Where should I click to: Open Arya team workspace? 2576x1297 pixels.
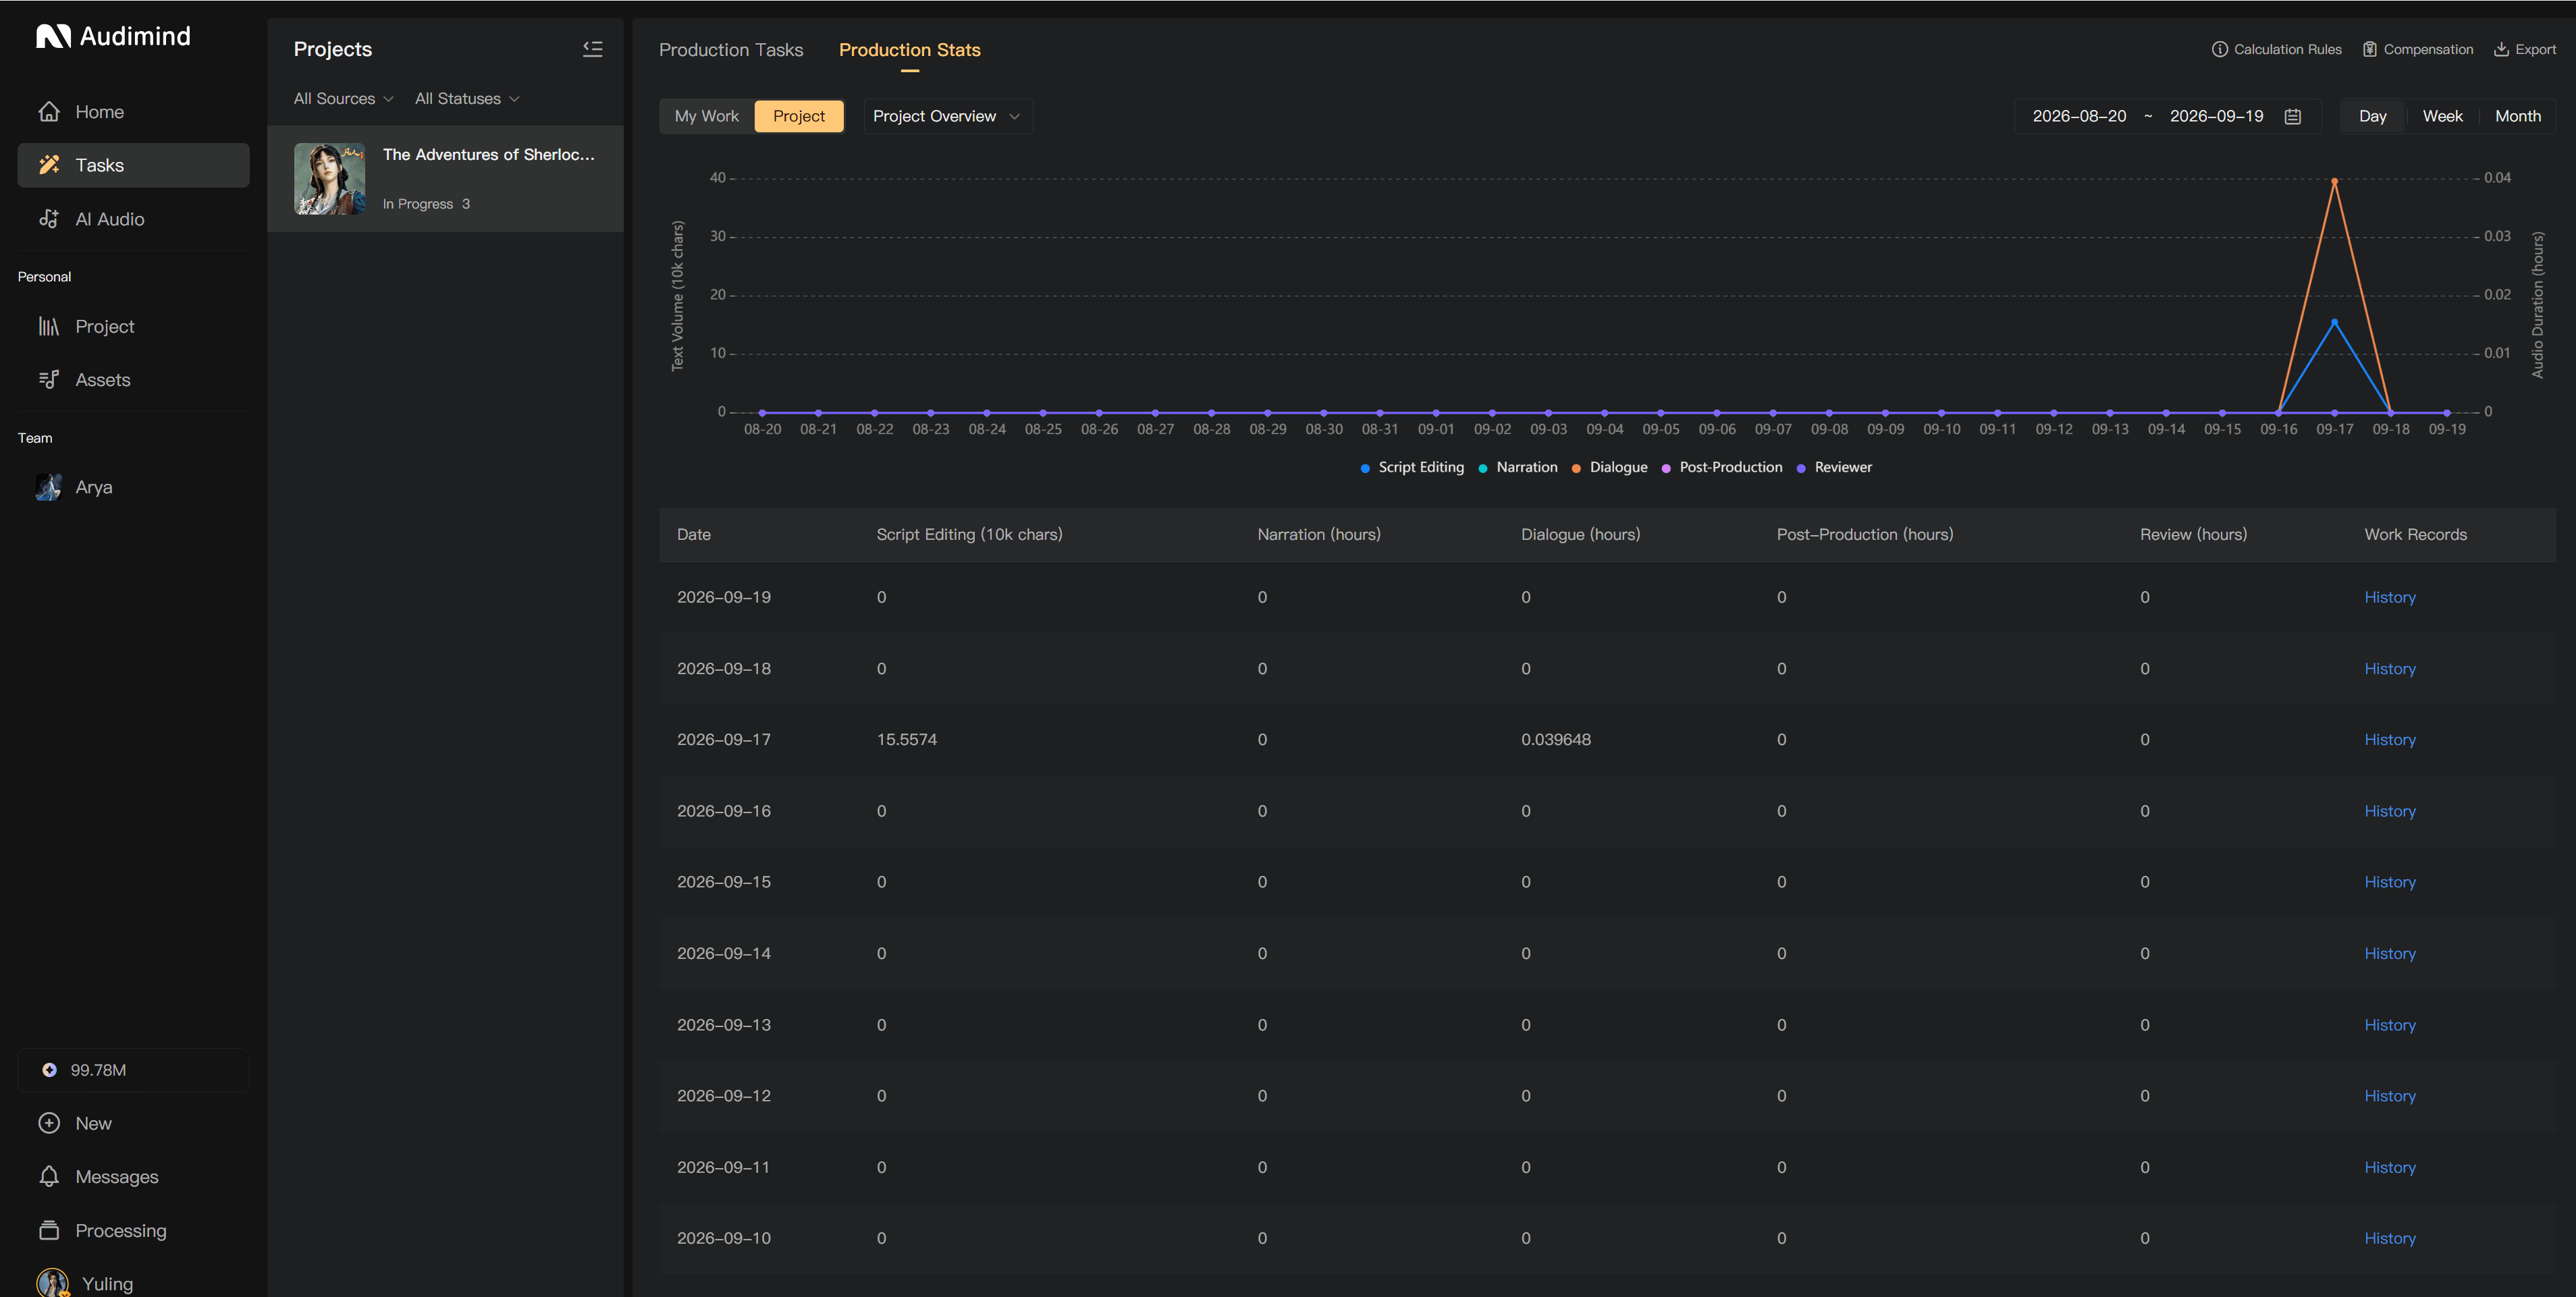coord(133,487)
